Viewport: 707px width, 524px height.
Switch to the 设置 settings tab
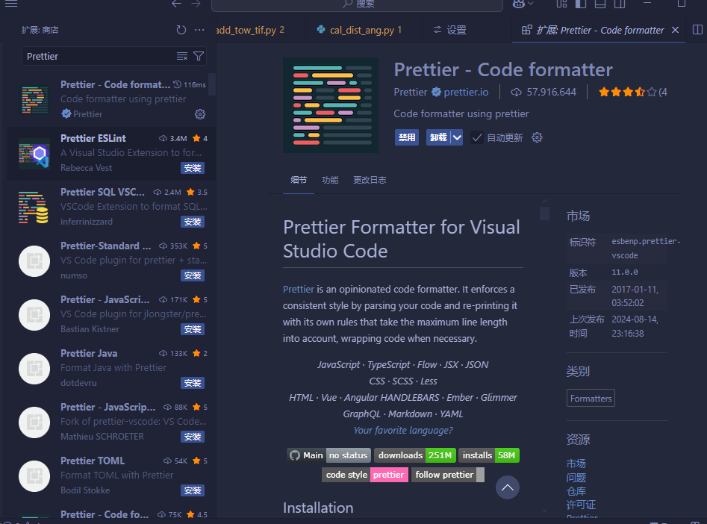pyautogui.click(x=467, y=30)
